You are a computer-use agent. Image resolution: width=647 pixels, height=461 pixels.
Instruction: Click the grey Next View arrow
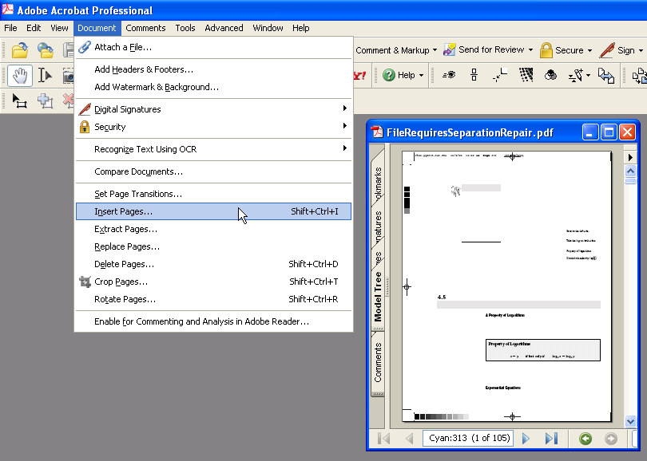coord(611,439)
